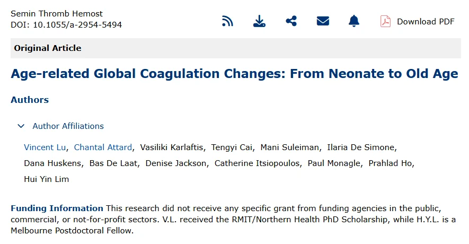This screenshot has height=244, width=469.
Task: Click author name Hui Yin Lim
Action: (46, 179)
